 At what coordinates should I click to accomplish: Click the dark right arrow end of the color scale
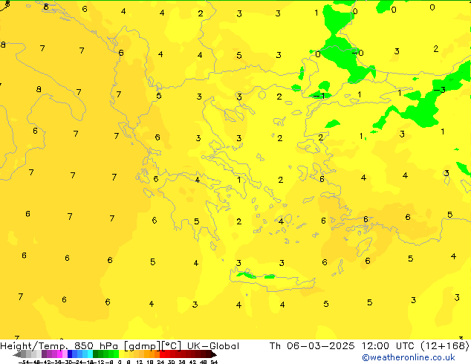(214, 354)
